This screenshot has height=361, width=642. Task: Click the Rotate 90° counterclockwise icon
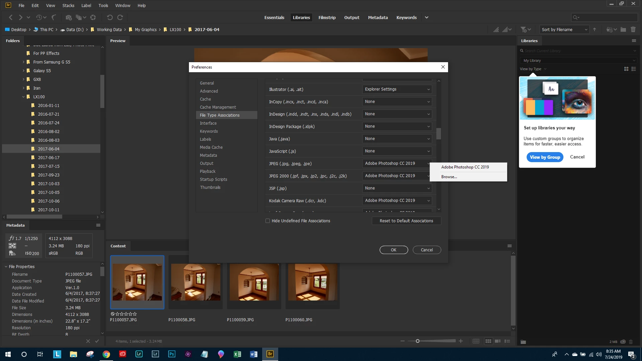coord(110,17)
